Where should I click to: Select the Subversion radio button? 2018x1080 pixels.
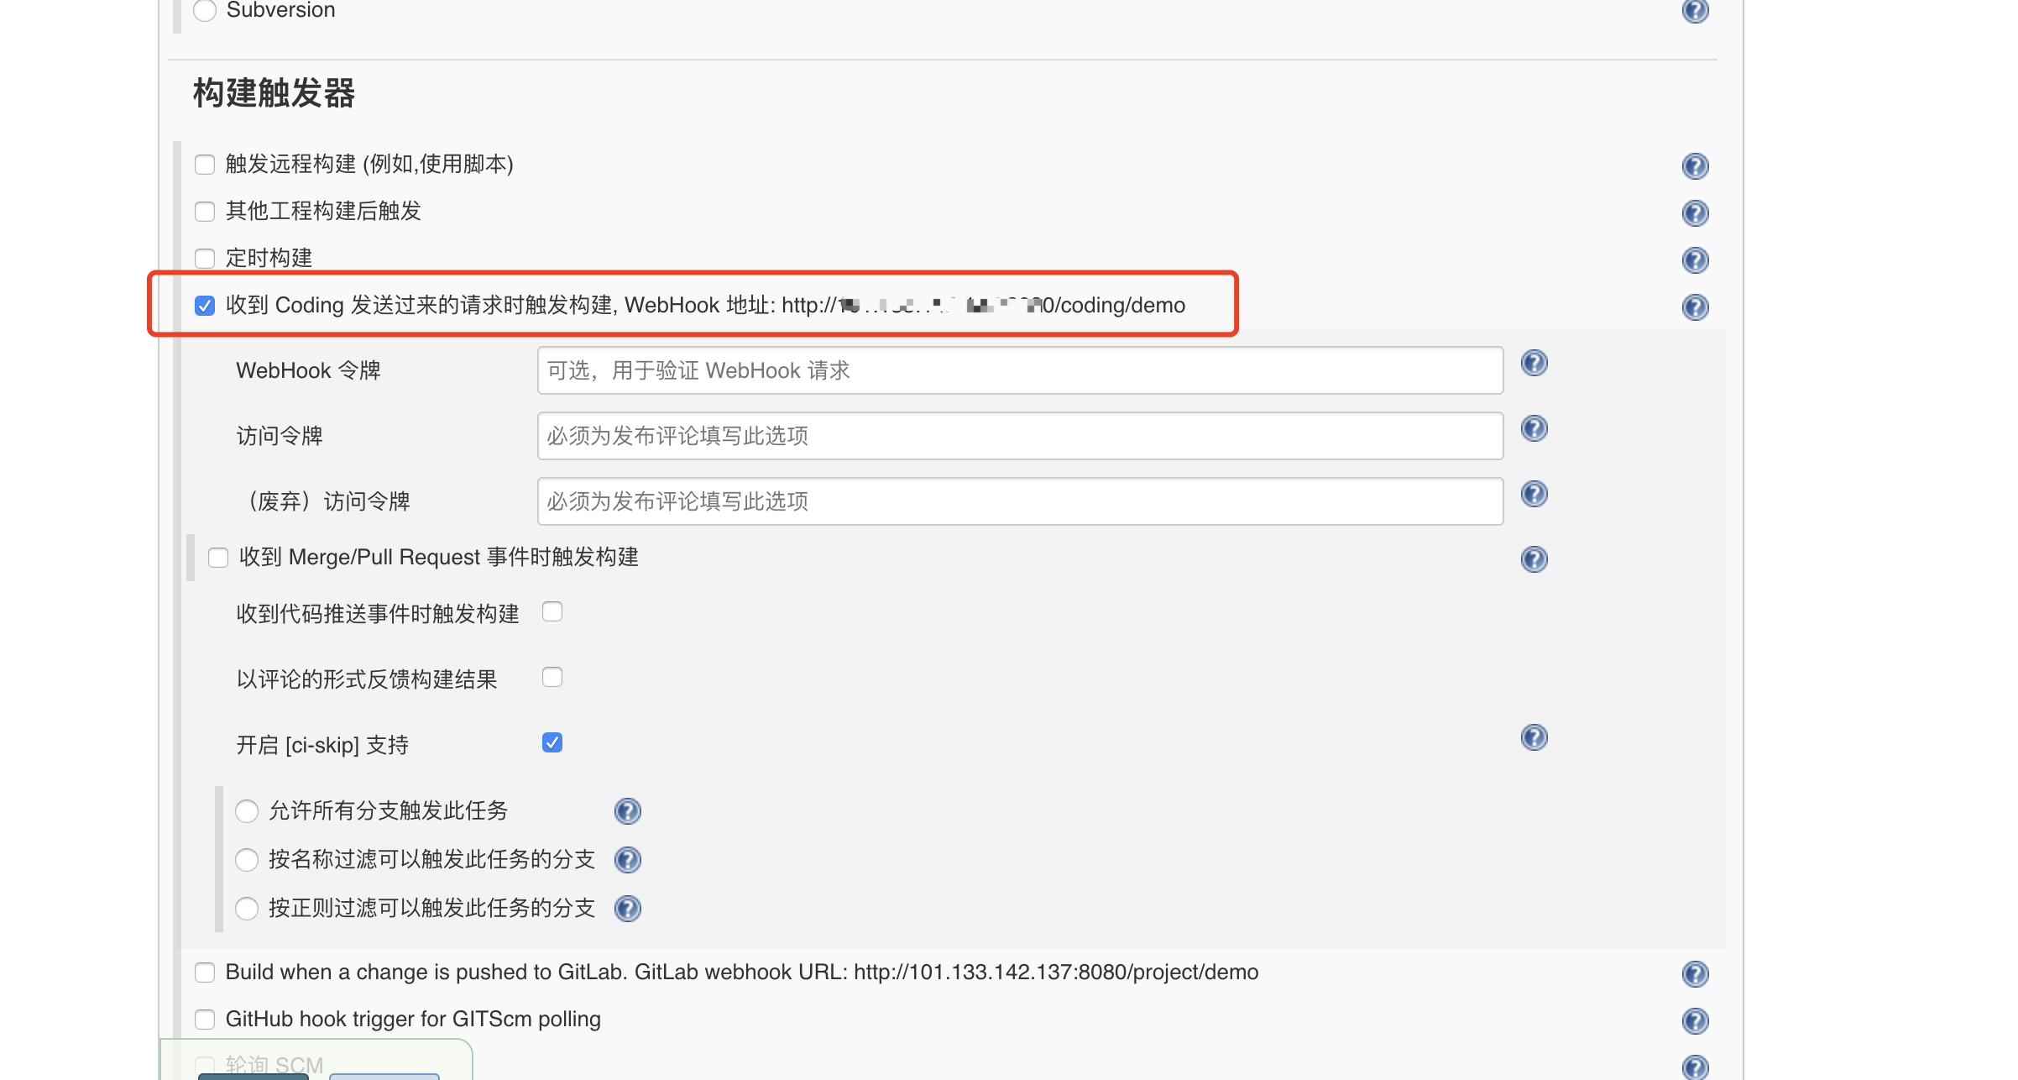[204, 11]
